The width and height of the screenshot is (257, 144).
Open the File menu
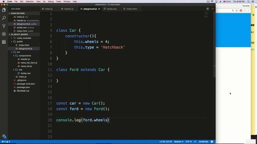(16, 2)
